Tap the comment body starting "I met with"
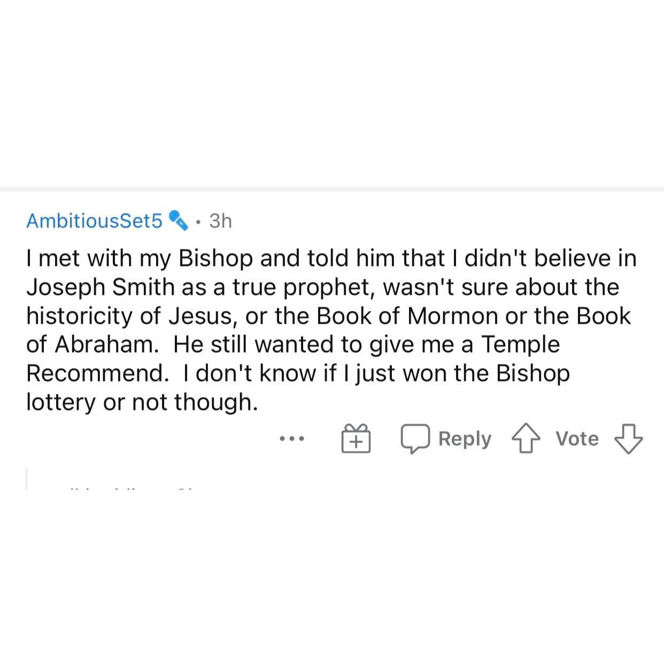The height and width of the screenshot is (663, 664). (331, 330)
